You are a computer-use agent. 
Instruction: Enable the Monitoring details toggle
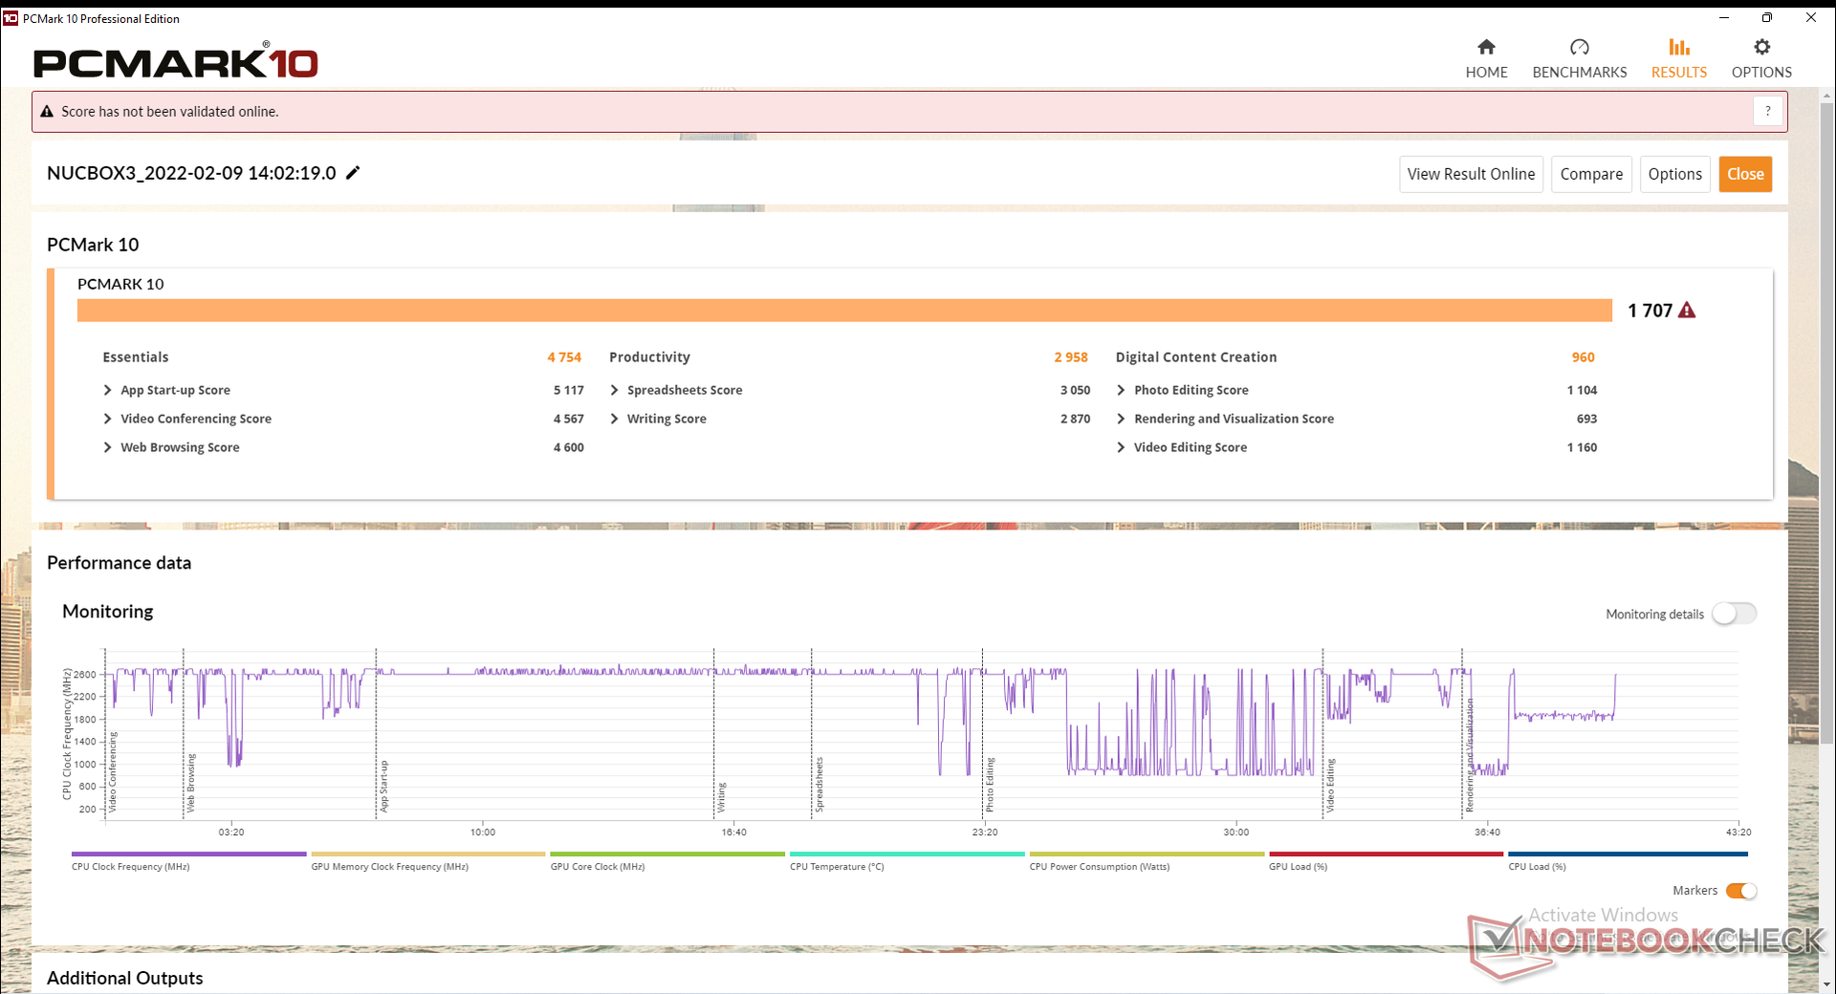pyautogui.click(x=1734, y=614)
